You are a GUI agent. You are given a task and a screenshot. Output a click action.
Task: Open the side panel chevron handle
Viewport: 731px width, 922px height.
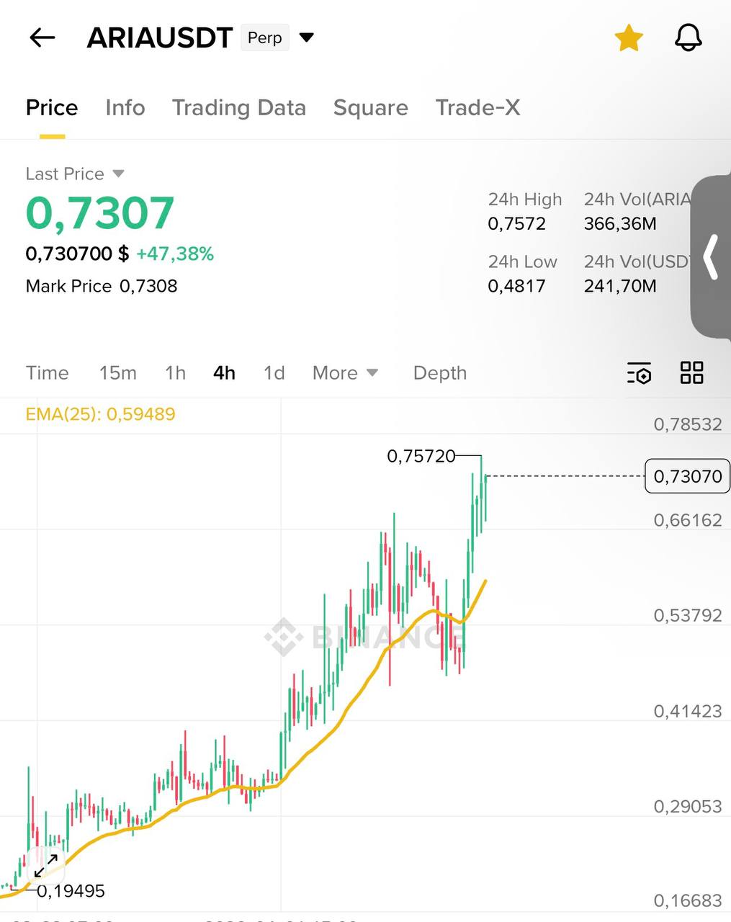[711, 256]
